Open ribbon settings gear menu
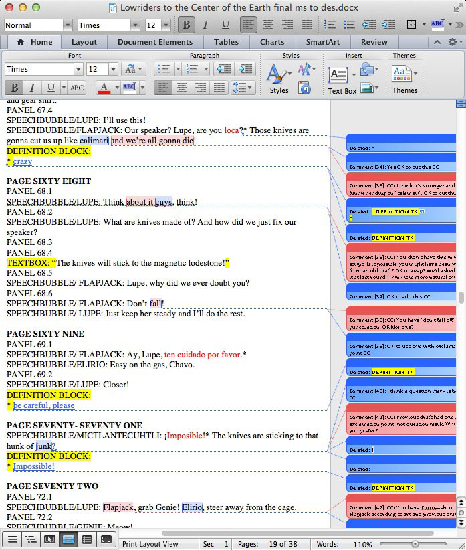This screenshot has height=550, width=466. 455,42
